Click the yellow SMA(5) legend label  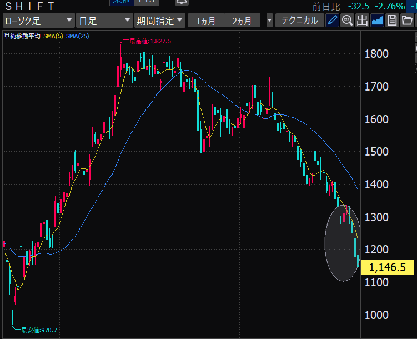click(53, 36)
